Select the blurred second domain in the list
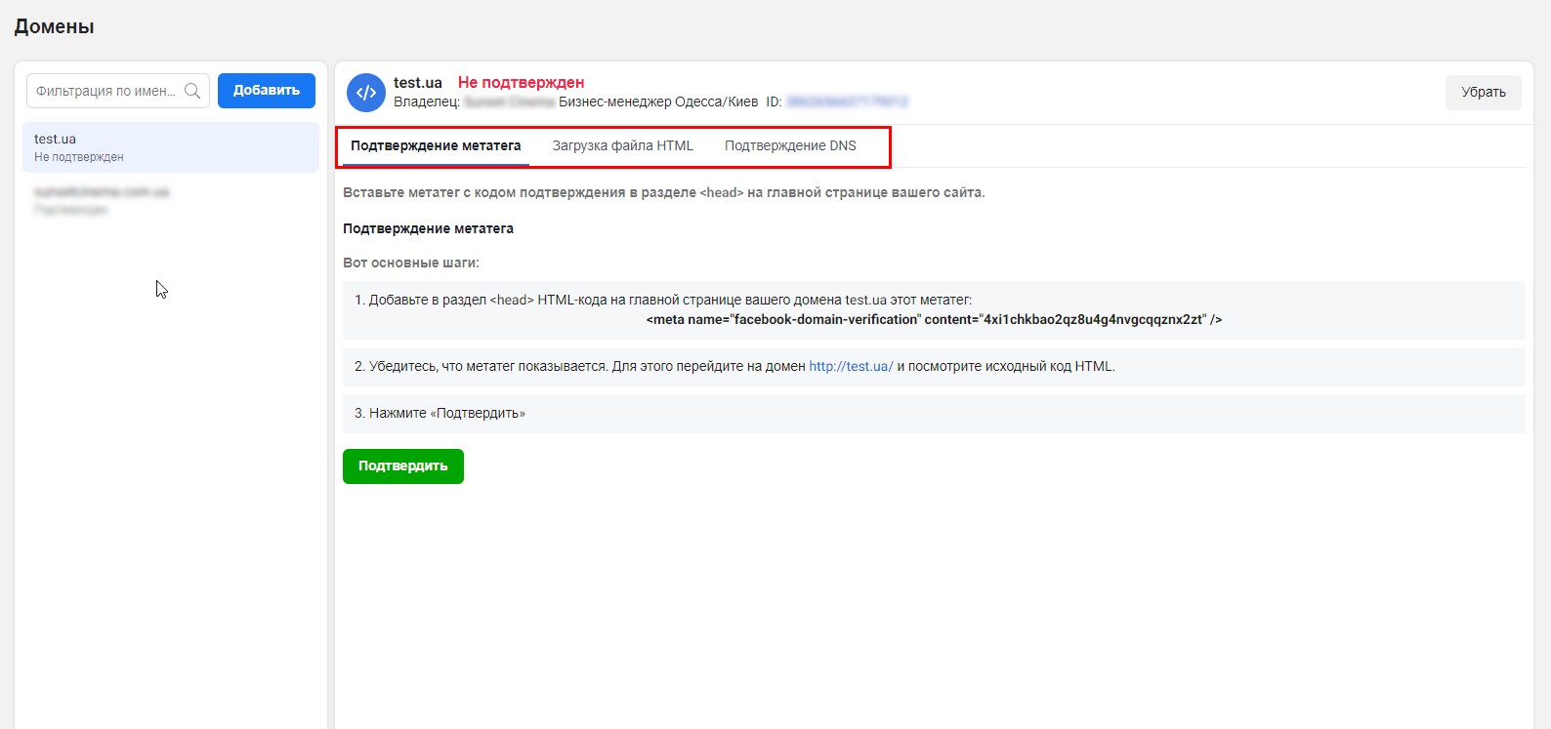Screen dimensions: 1551x729 coord(171,200)
